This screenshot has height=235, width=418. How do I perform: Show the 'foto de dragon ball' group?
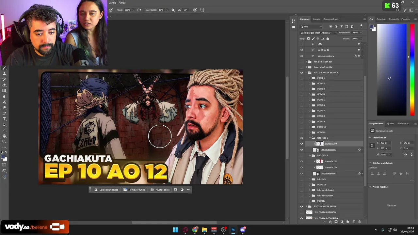[301, 62]
